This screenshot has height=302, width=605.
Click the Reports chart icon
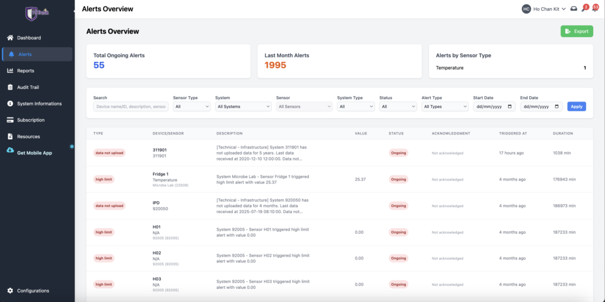[x=10, y=71]
